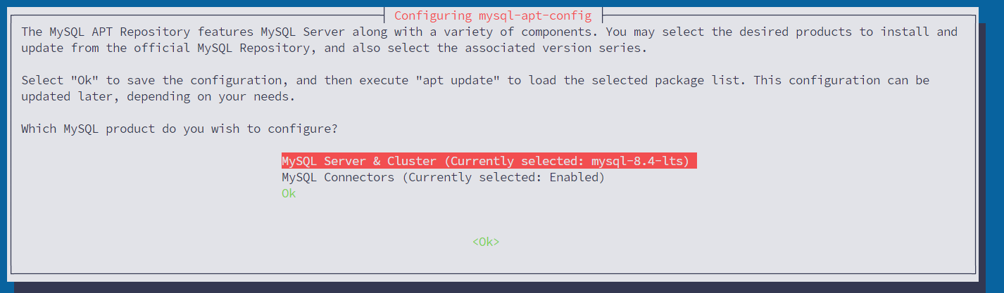Click the "Which MySQL product" question text
1004x293 pixels.
pyautogui.click(x=180, y=129)
